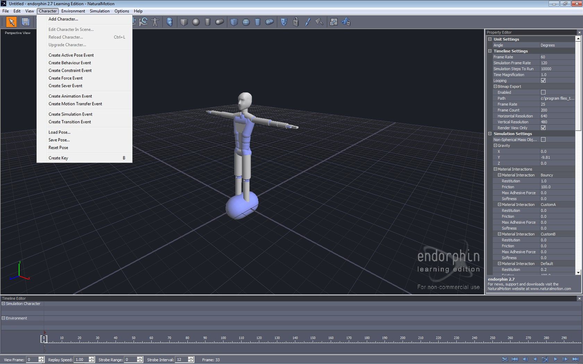The image size is (583, 364).
Task: Create a grey capsule object
Action: pos(219,22)
